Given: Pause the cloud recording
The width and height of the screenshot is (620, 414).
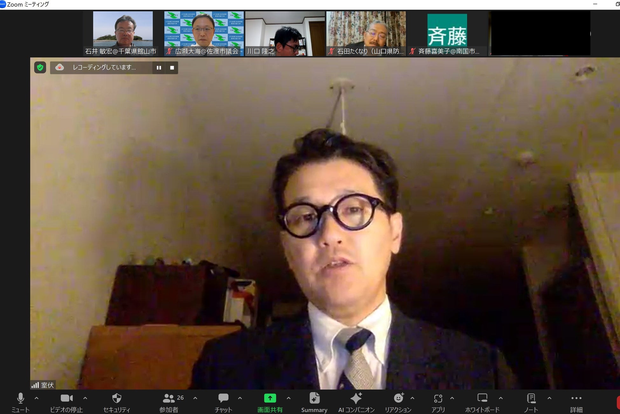Looking at the screenshot, I should pyautogui.click(x=159, y=68).
